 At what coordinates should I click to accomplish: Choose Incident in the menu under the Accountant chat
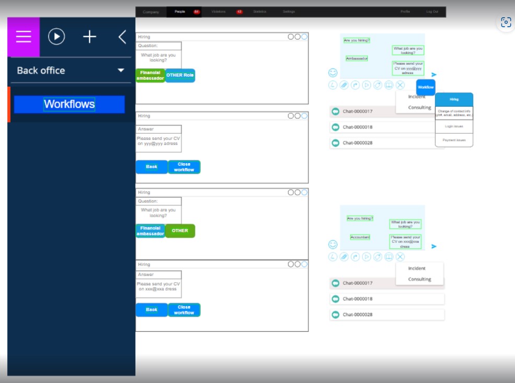[417, 269]
